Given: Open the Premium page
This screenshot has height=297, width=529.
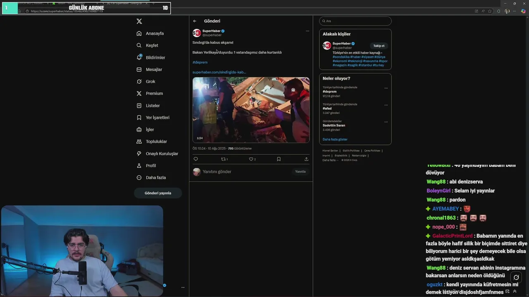Looking at the screenshot, I should click(150, 93).
